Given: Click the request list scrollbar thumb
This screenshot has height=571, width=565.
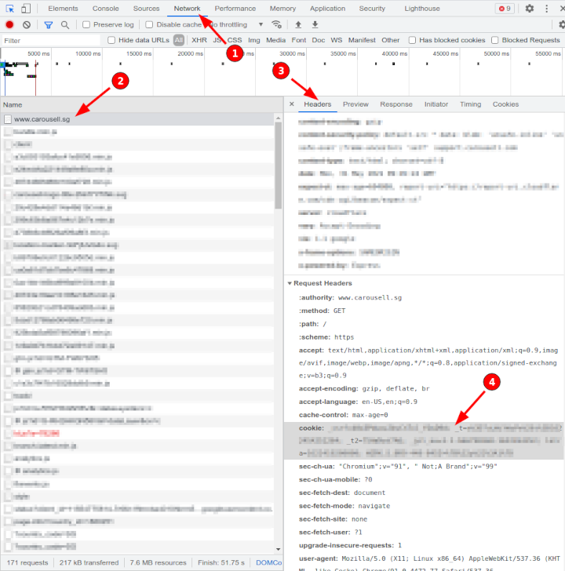Looking at the screenshot, I should 279,165.
